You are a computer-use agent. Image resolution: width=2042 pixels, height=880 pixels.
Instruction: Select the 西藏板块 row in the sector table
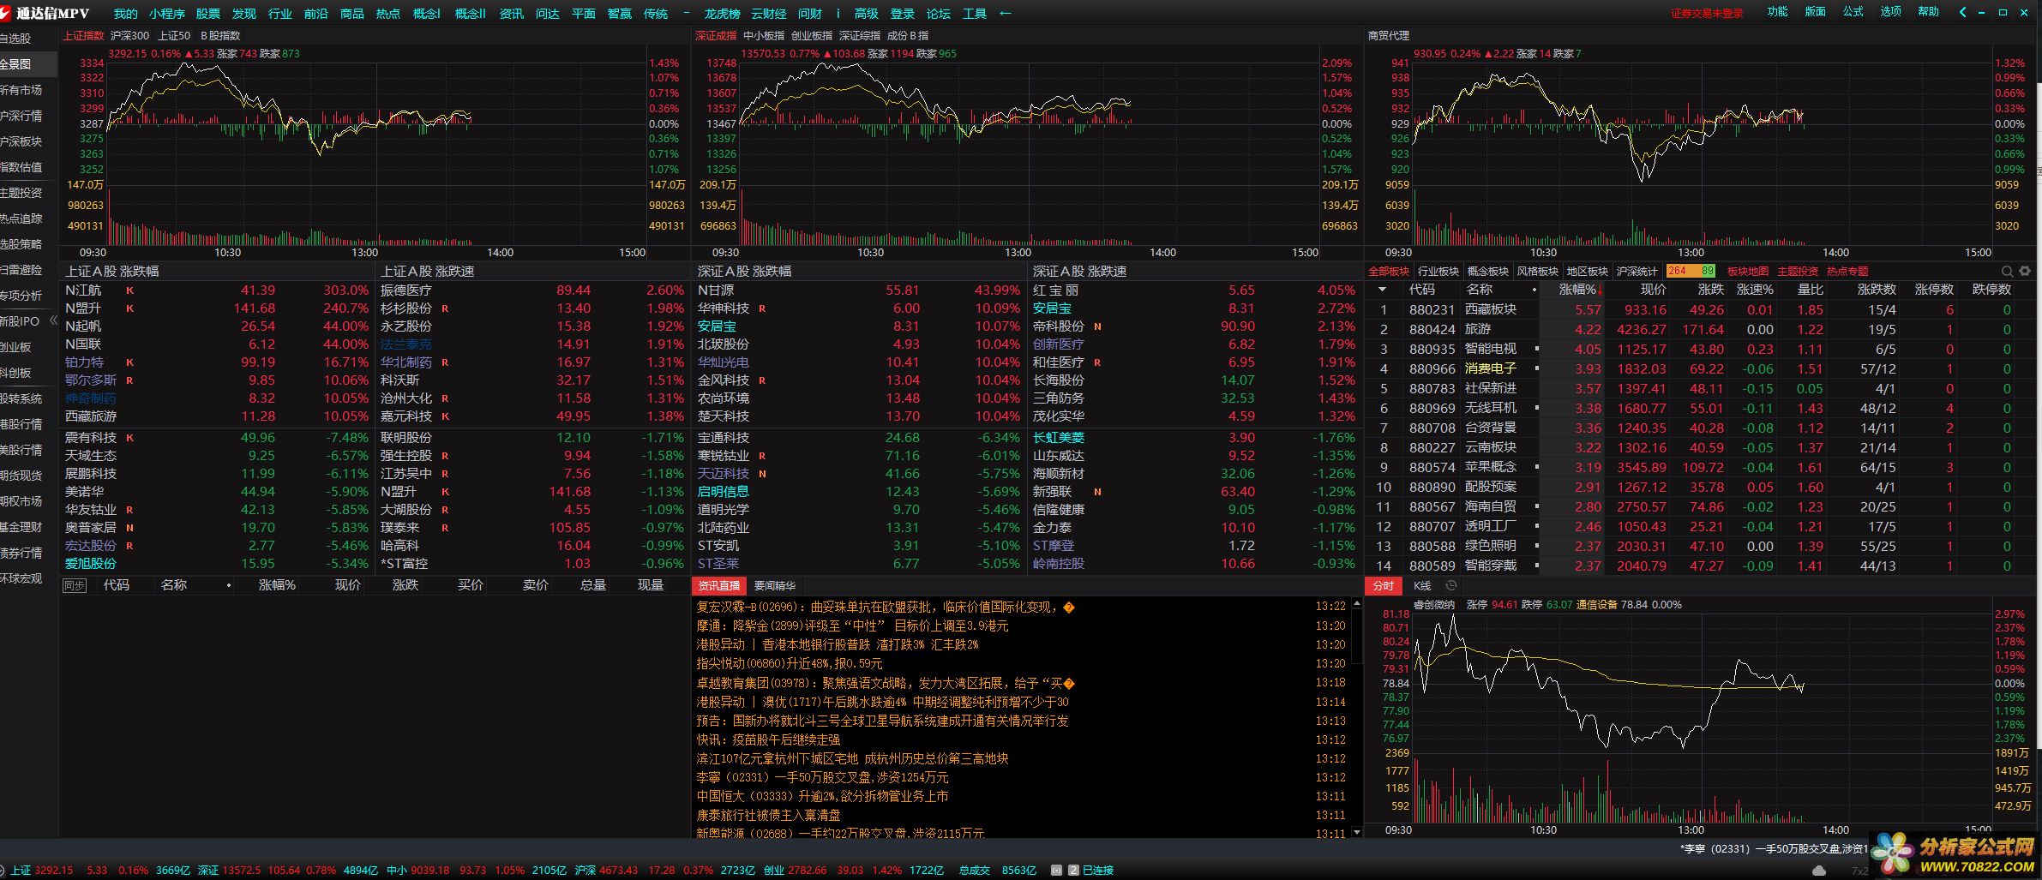pos(1700,309)
